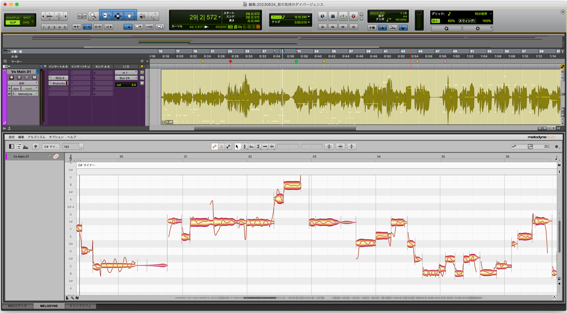Open main counter format dropdown arrow

point(220,17)
